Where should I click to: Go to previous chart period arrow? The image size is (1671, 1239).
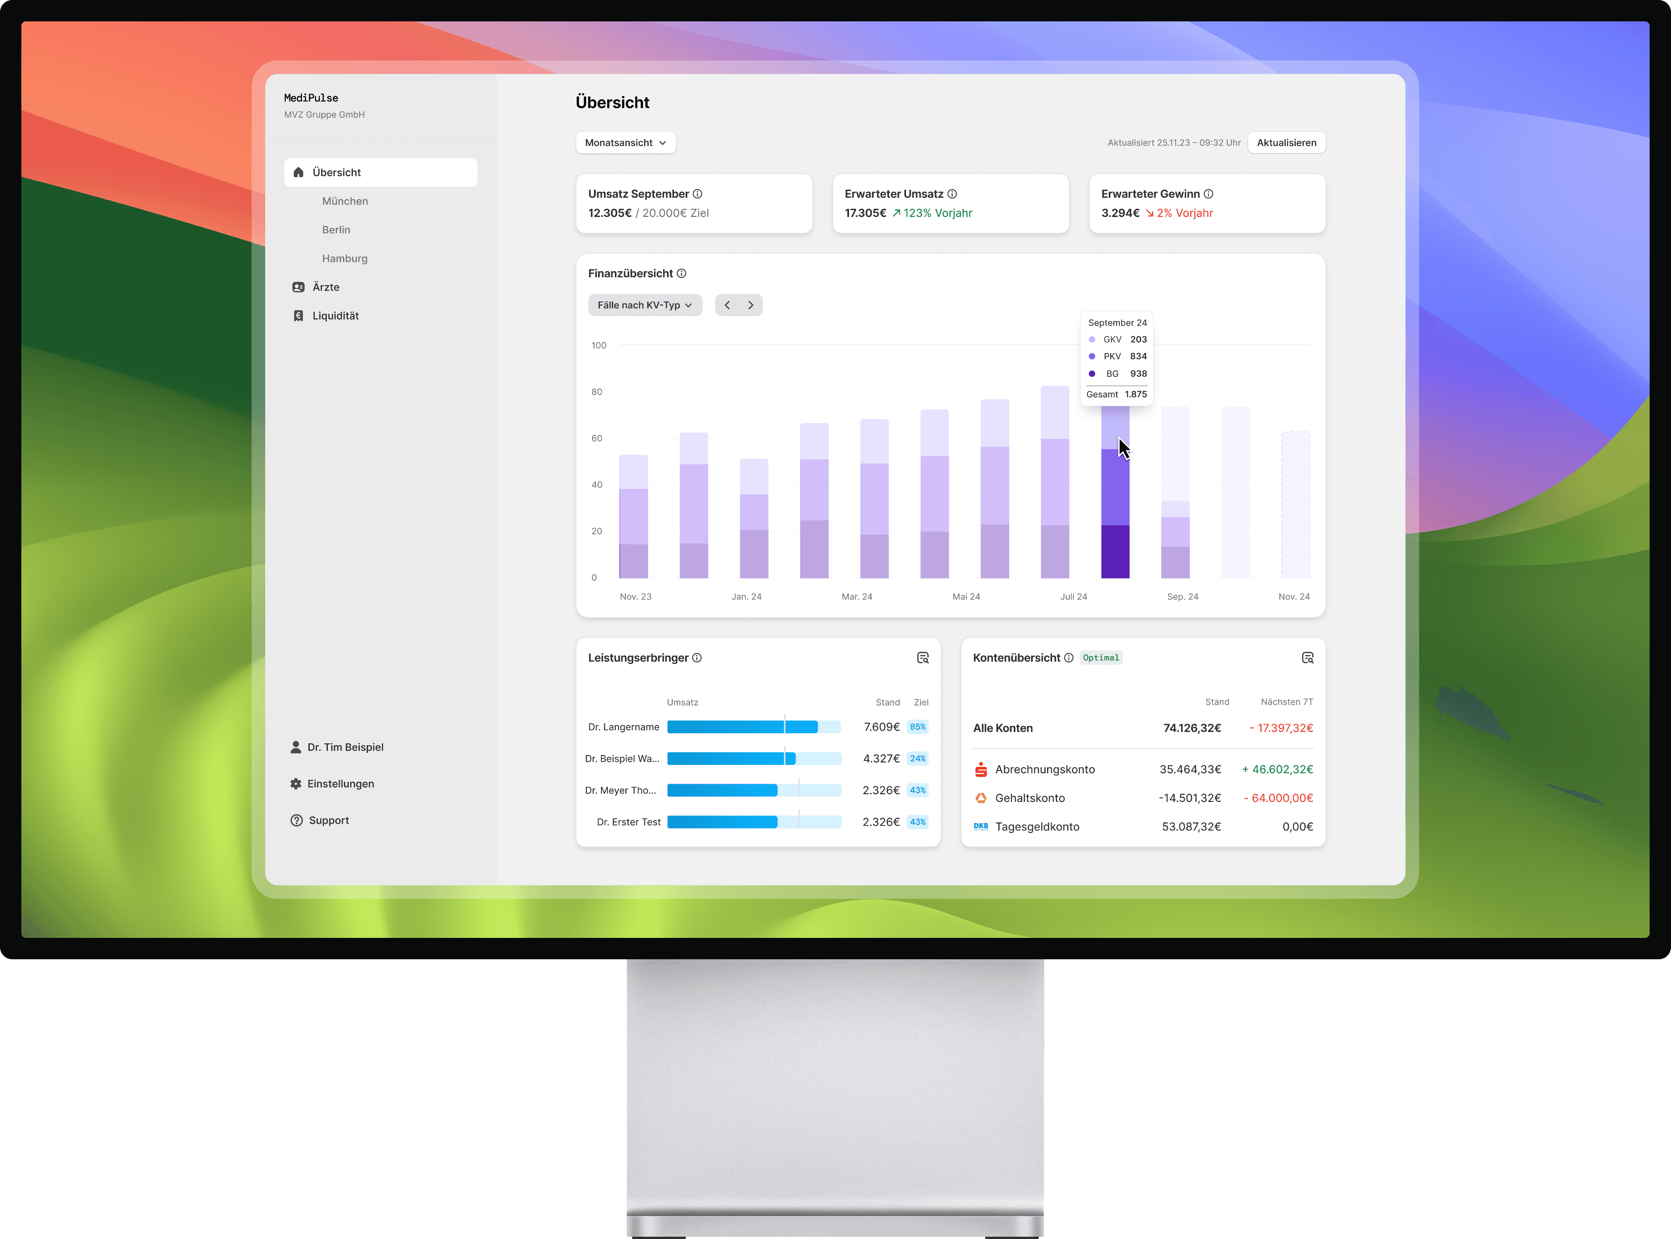click(x=728, y=305)
